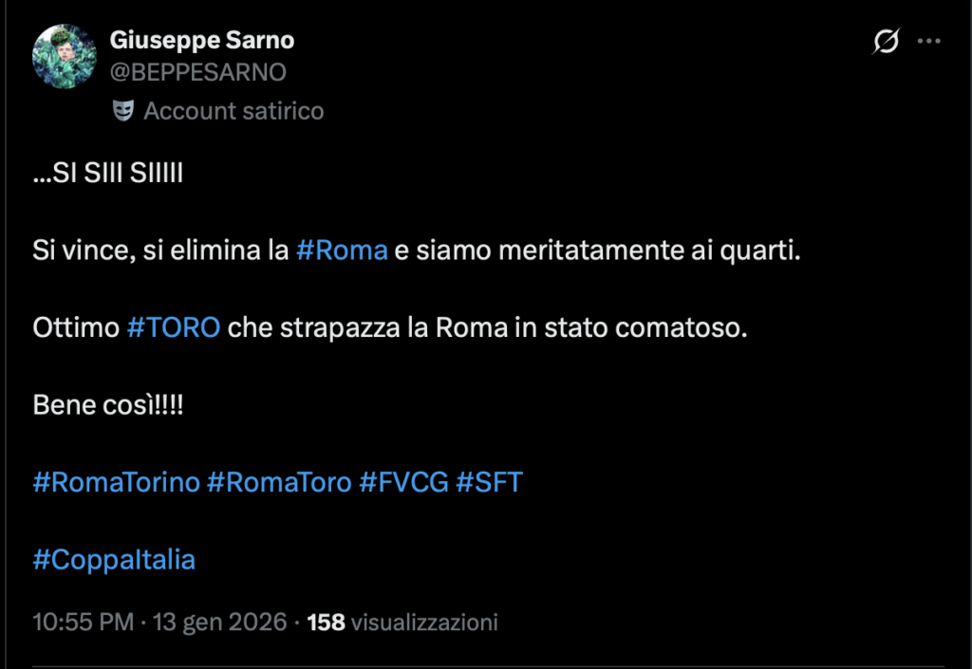Open the #CoppaItalia hashtag

click(114, 560)
